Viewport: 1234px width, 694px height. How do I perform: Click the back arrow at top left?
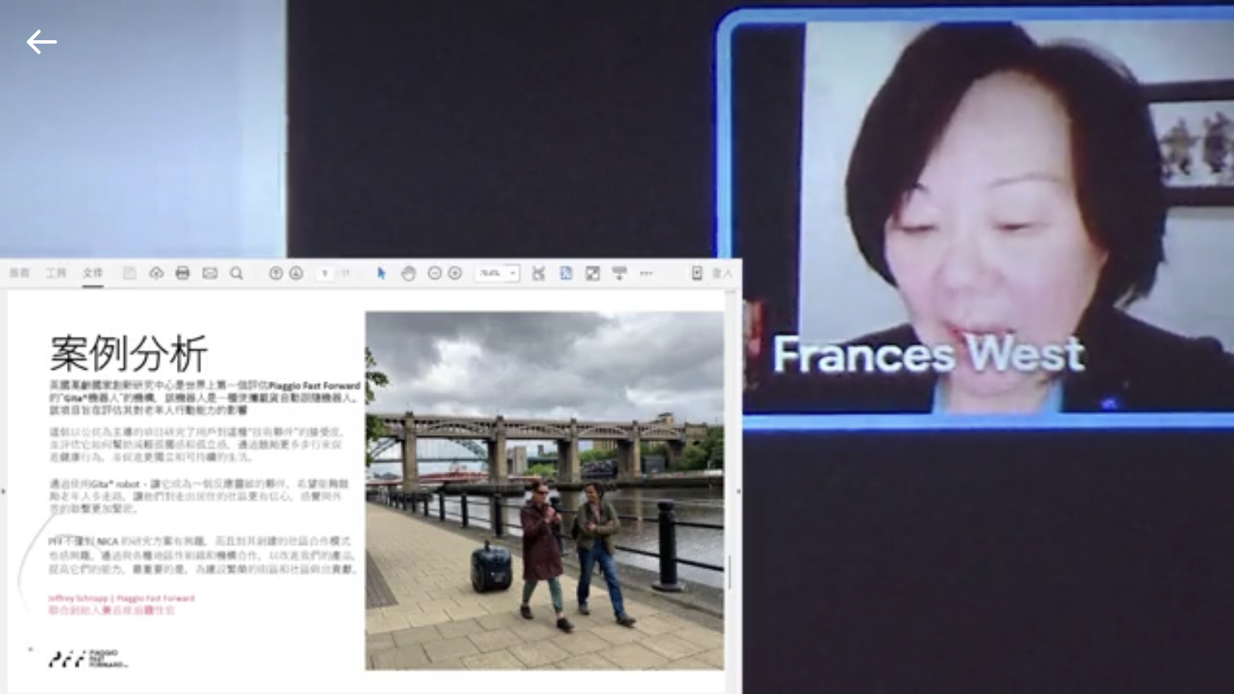coord(41,42)
